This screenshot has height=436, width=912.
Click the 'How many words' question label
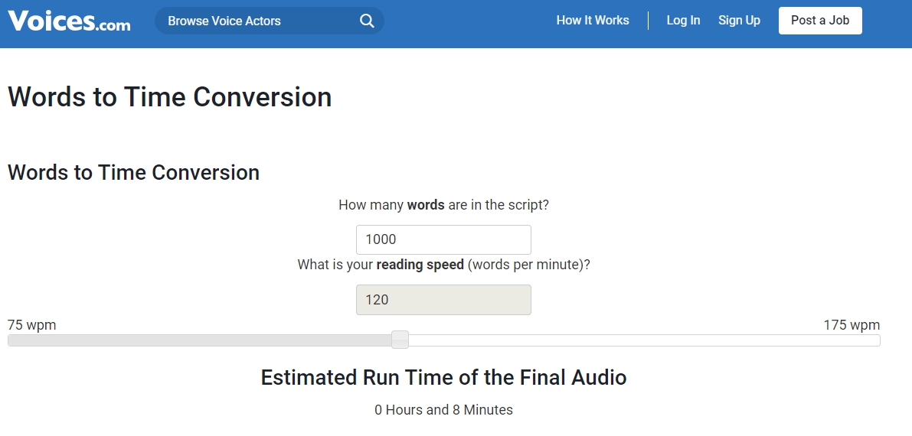point(443,205)
